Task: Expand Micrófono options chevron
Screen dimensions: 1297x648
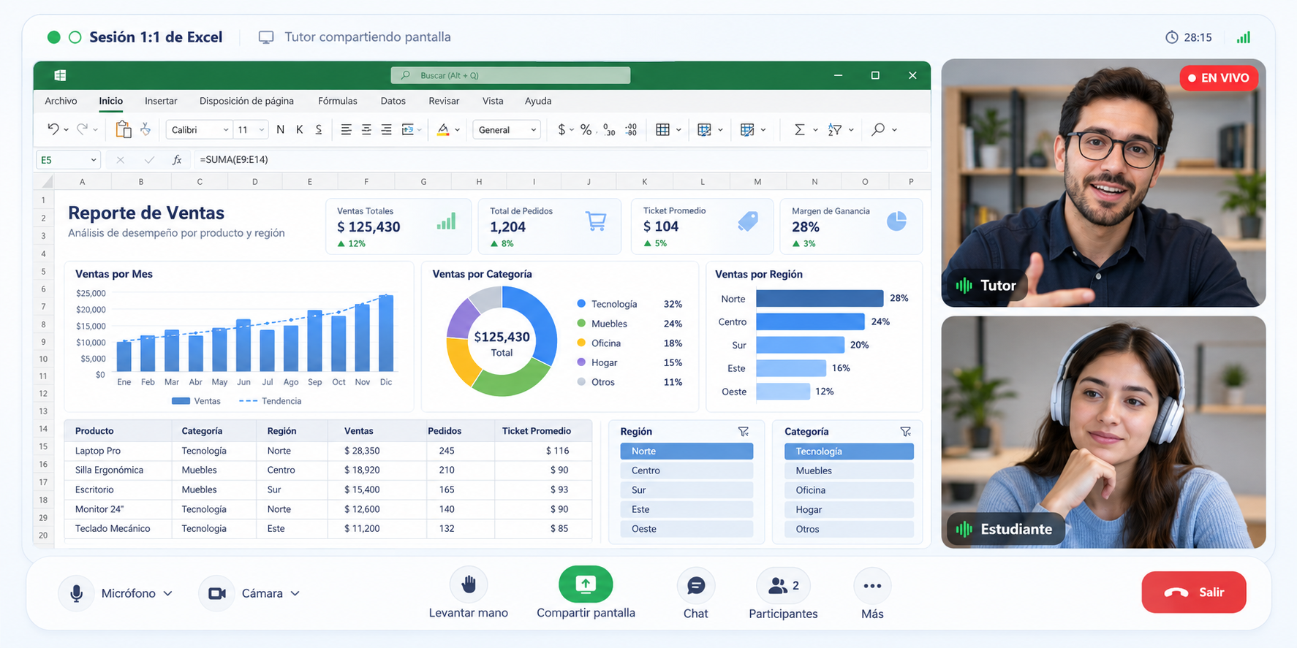Action: tap(168, 593)
